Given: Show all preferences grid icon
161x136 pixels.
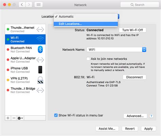Looking at the screenshot, I should pyautogui.click(x=38, y=5).
